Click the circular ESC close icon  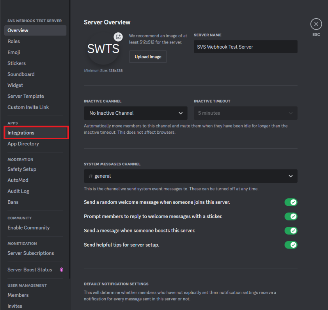pyautogui.click(x=316, y=24)
